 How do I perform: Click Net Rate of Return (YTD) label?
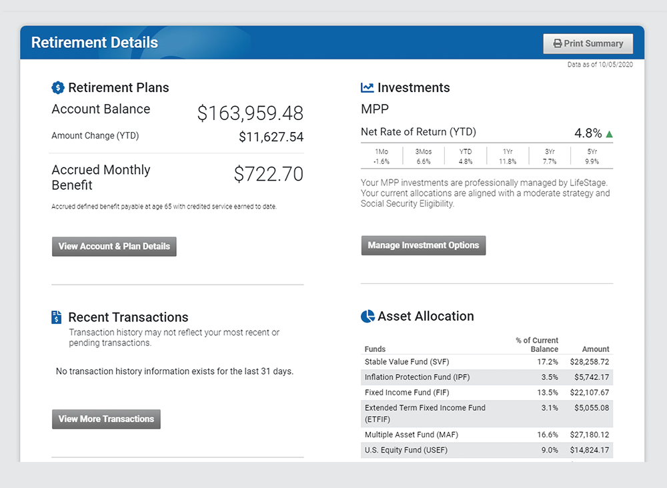pyautogui.click(x=419, y=132)
